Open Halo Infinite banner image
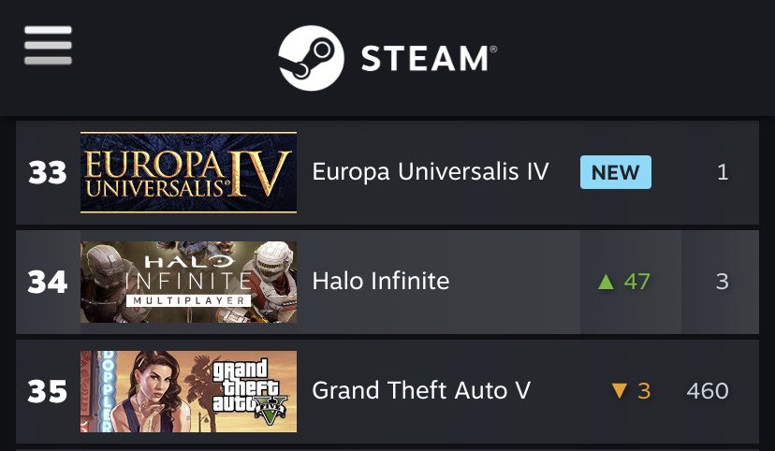The image size is (775, 451). click(x=188, y=282)
